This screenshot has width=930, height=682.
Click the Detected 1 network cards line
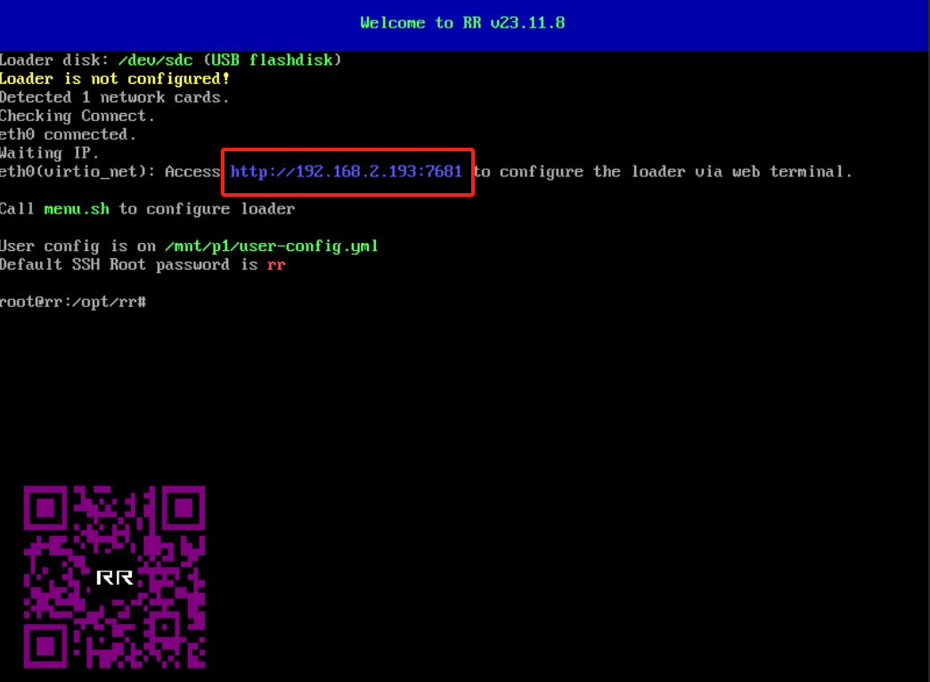point(115,97)
